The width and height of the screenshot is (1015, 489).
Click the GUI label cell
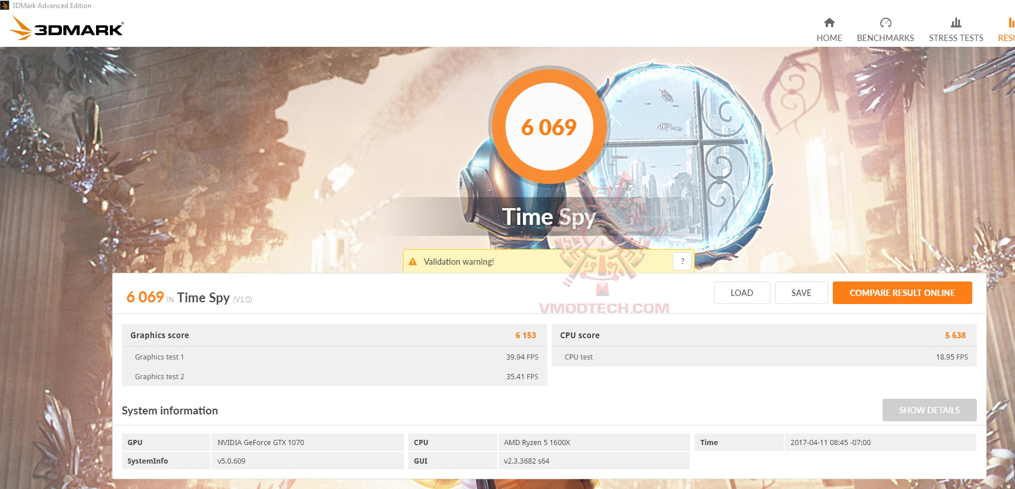[x=452, y=461]
